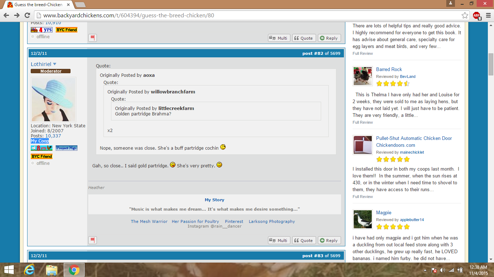This screenshot has height=277, width=494.
Task: Toggle Multi-quote on the top post
Action: point(278,38)
